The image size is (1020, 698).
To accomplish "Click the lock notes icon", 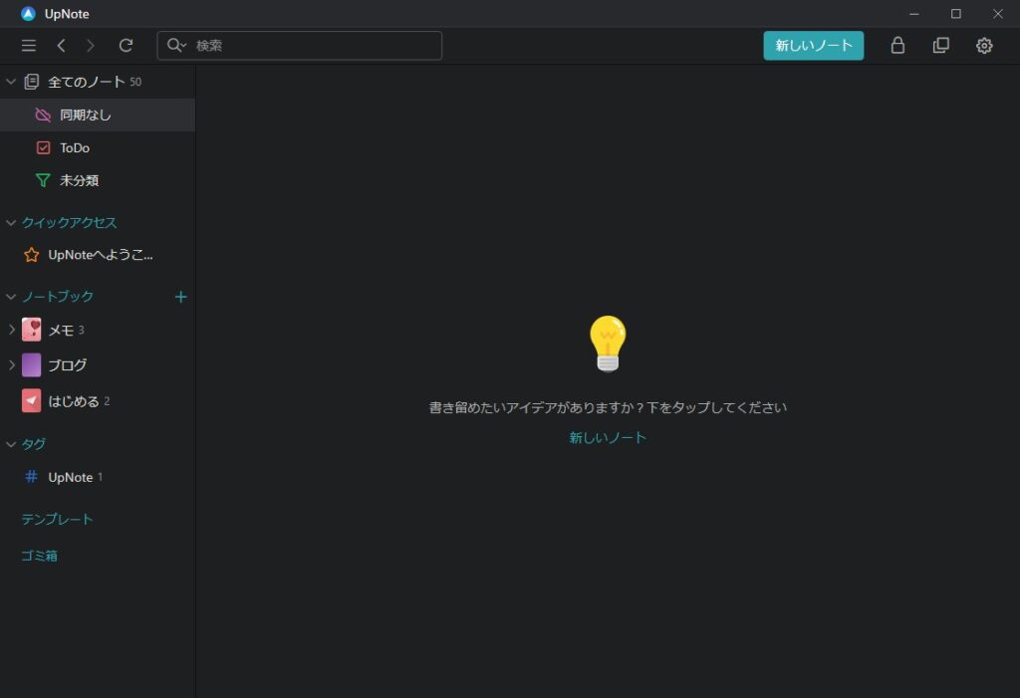I will point(897,45).
